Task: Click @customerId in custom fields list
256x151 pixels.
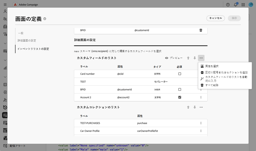Action: click(x=125, y=90)
